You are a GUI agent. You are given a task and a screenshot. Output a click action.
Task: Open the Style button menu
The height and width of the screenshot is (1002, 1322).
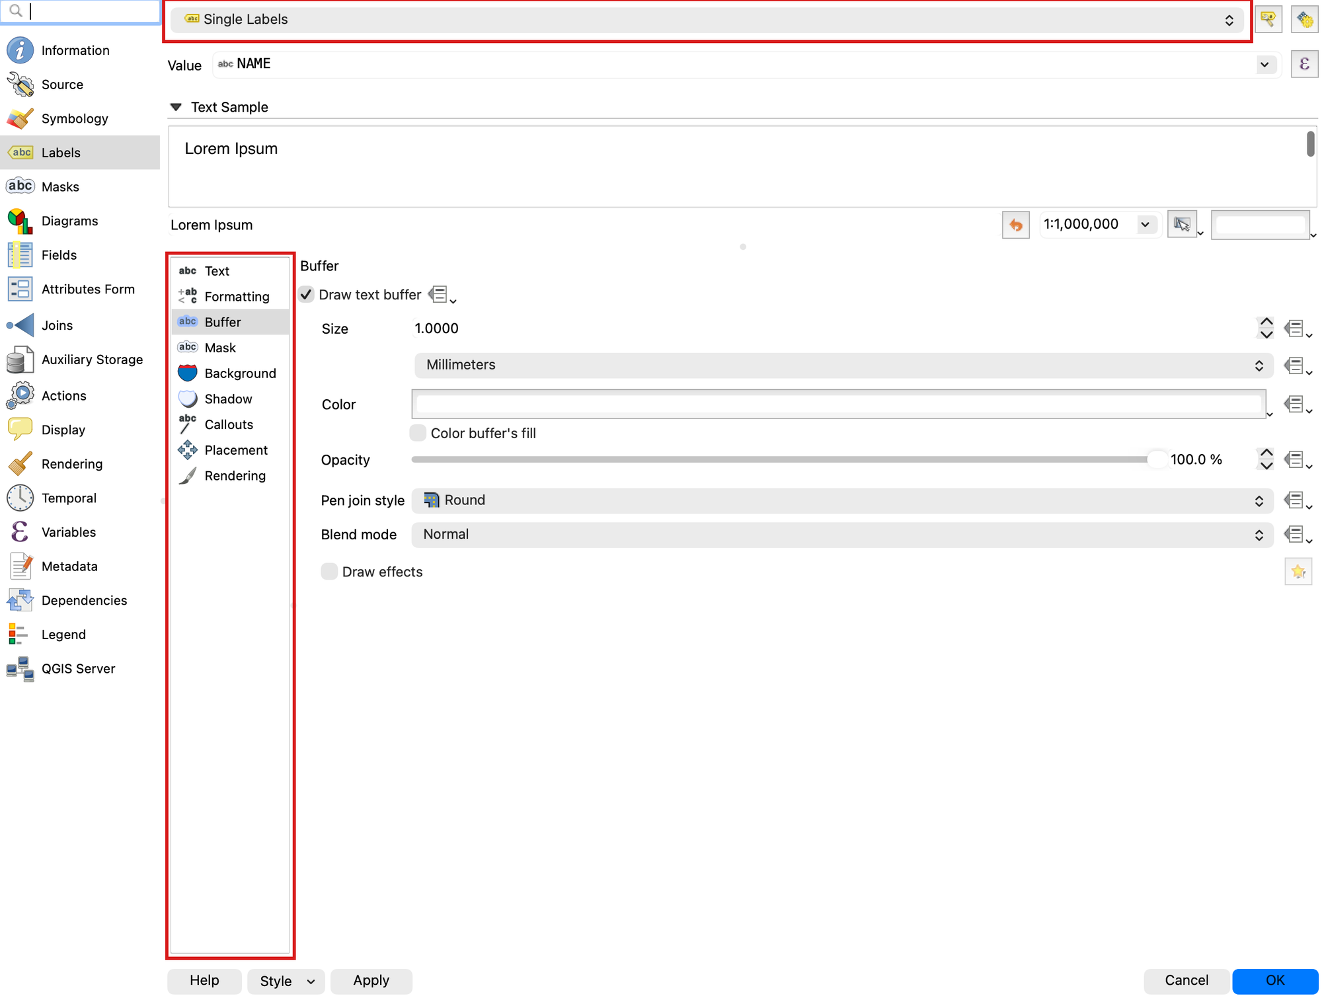[x=286, y=982]
